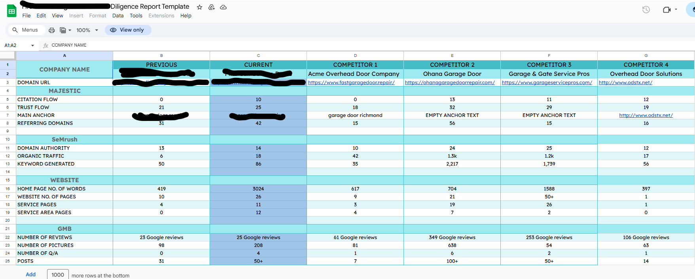Click the fx function icon
Screen dimensions: 695x279
coord(45,45)
